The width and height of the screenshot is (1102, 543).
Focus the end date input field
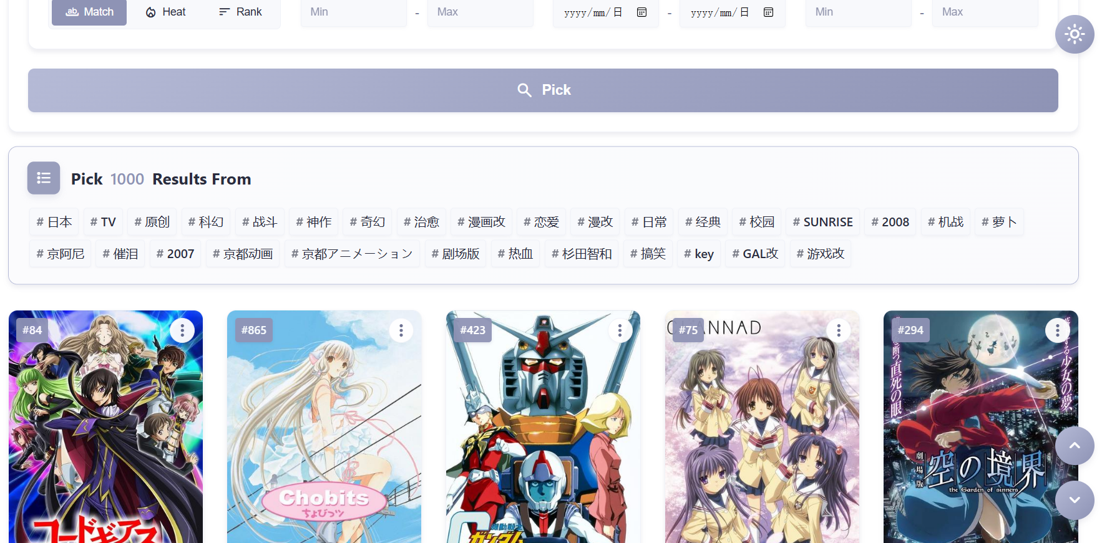(733, 12)
